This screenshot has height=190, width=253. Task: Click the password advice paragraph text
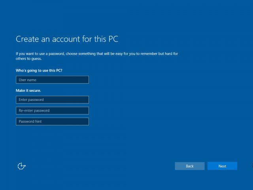click(96, 56)
